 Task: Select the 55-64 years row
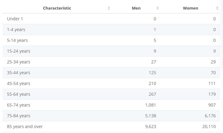coord(19,94)
